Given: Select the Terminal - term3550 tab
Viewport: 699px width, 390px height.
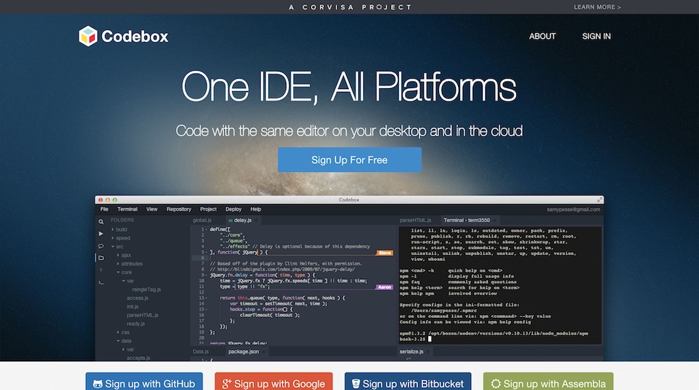Looking at the screenshot, I should [467, 220].
